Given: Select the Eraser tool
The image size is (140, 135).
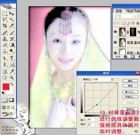Looking at the screenshot, I should point(4,45).
